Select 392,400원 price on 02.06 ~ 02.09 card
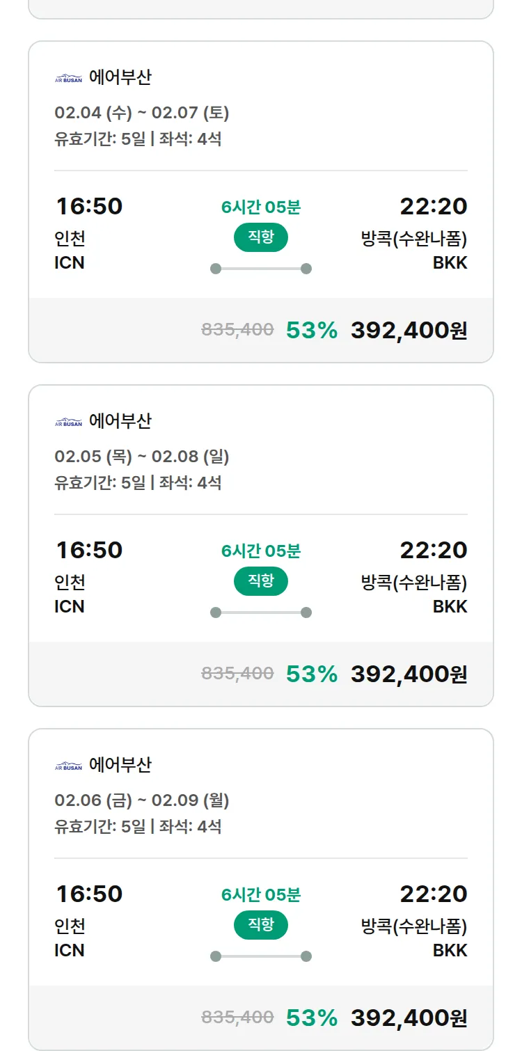Image resolution: width=522 pixels, height=1051 pixels. [409, 1018]
